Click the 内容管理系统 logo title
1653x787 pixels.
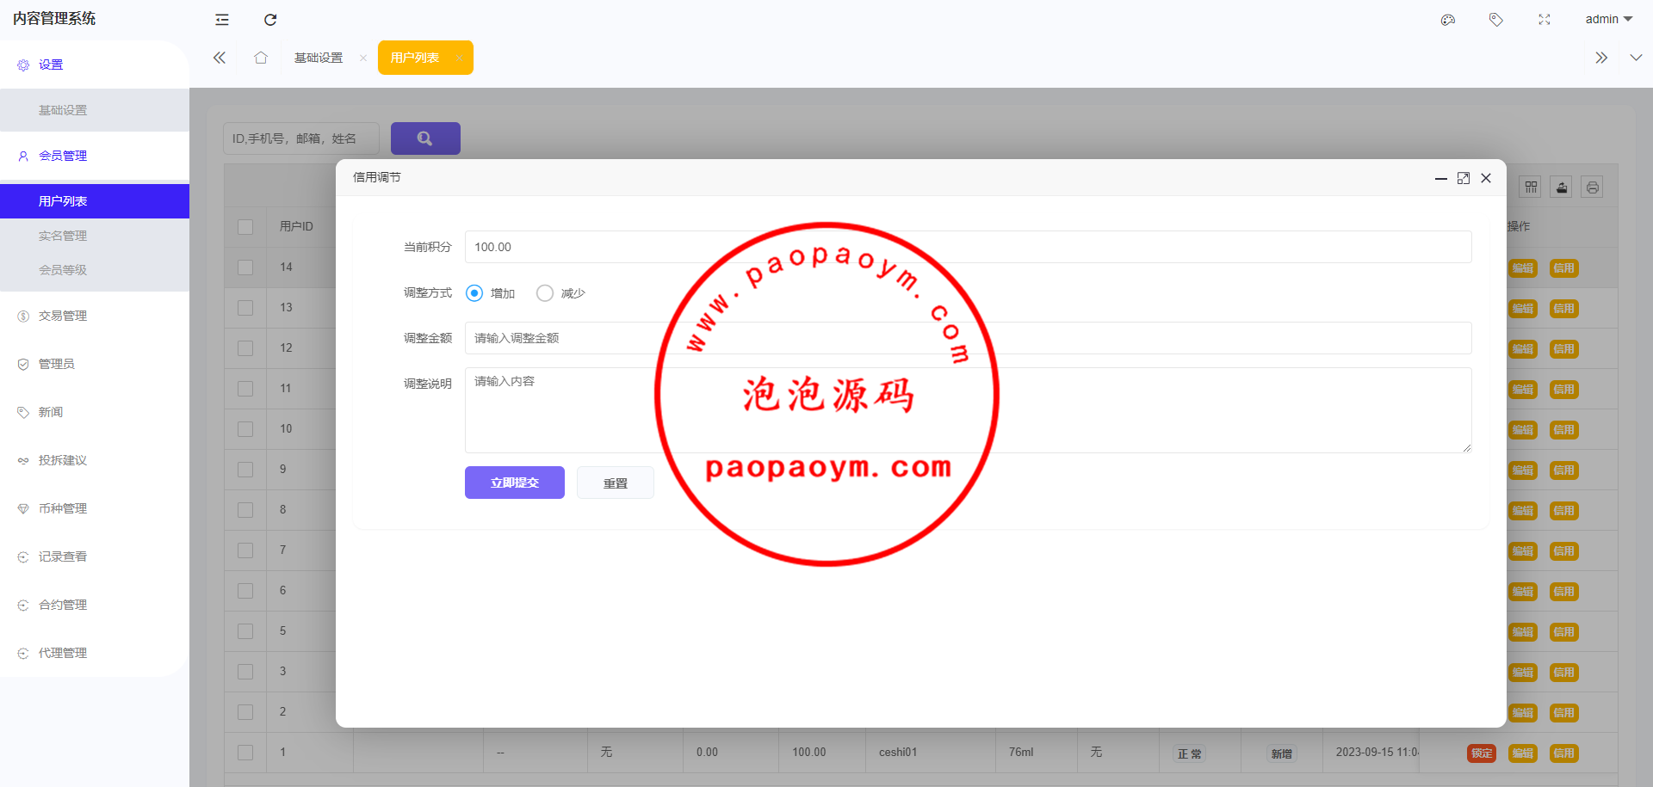click(54, 19)
